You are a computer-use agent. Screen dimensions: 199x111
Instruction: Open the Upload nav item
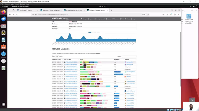click(x=90, y=19)
